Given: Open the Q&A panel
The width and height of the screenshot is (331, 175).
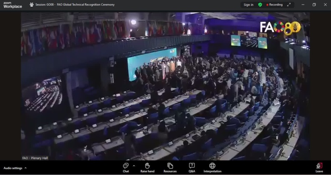Looking at the screenshot, I should click(192, 168).
